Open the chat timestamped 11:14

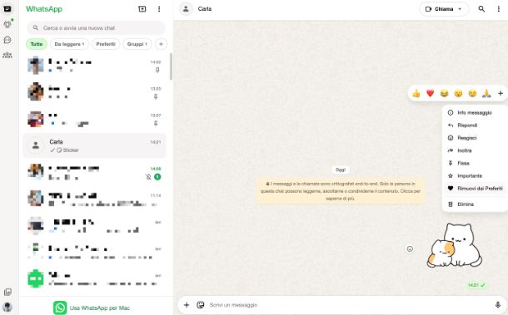point(94,199)
